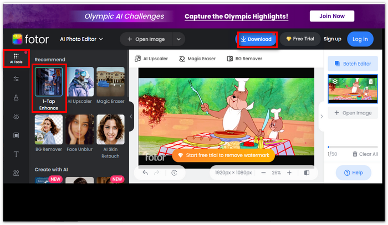Clear All images
Image resolution: width=388 pixels, height=225 pixels.
point(365,154)
